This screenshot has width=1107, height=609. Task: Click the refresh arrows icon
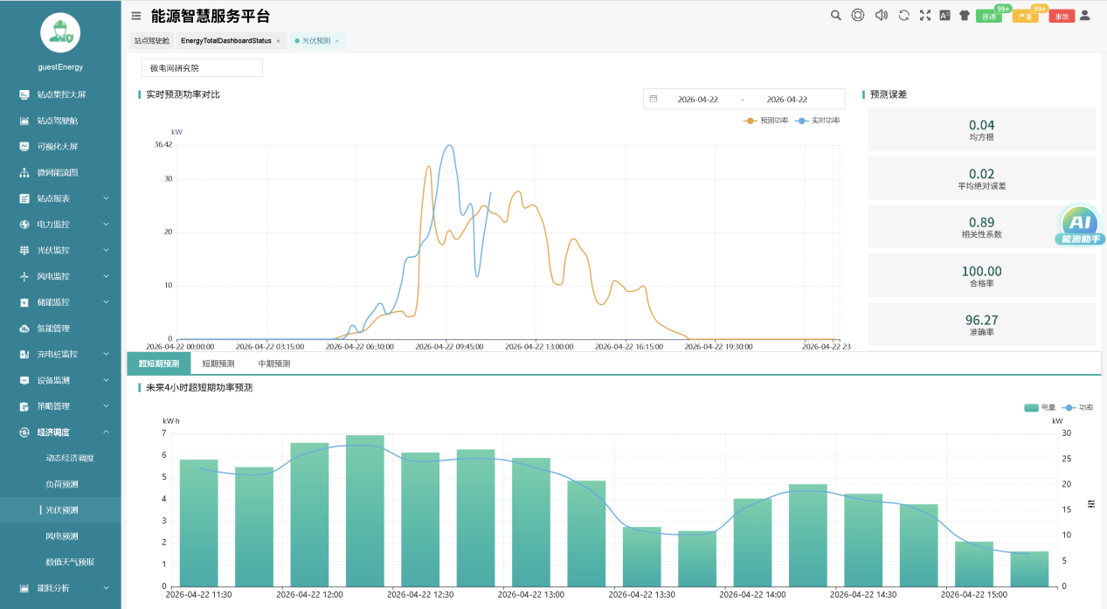[903, 15]
